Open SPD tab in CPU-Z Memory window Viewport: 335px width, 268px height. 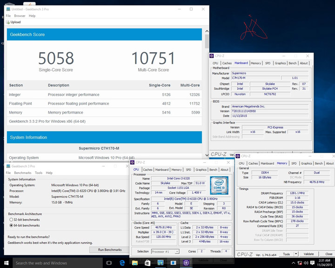click(294, 163)
